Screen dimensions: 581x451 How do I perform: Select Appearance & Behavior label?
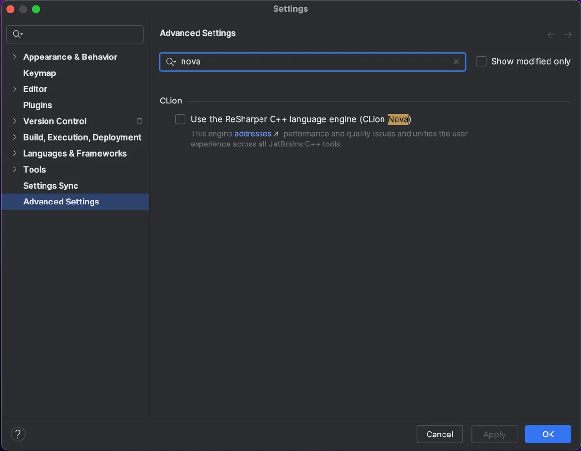(70, 57)
